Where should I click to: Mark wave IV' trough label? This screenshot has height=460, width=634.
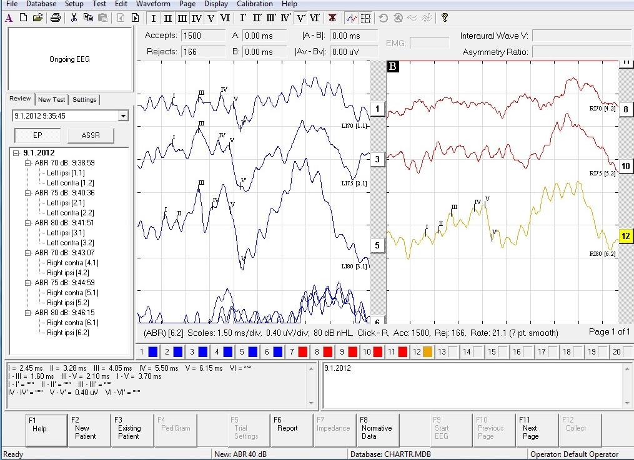pos(286,17)
